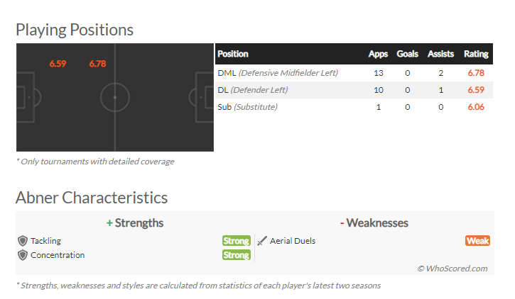Image resolution: width=515 pixels, height=299 pixels.
Task: Click the sword icon beside Aerial Duels
Action: 262,241
